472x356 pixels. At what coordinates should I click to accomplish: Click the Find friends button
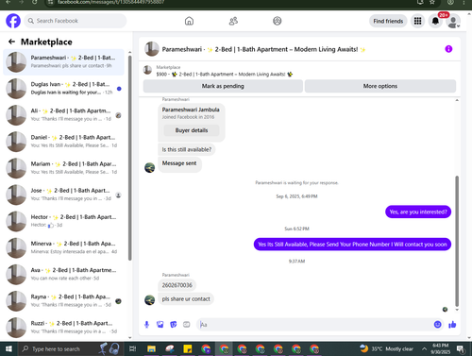[388, 21]
